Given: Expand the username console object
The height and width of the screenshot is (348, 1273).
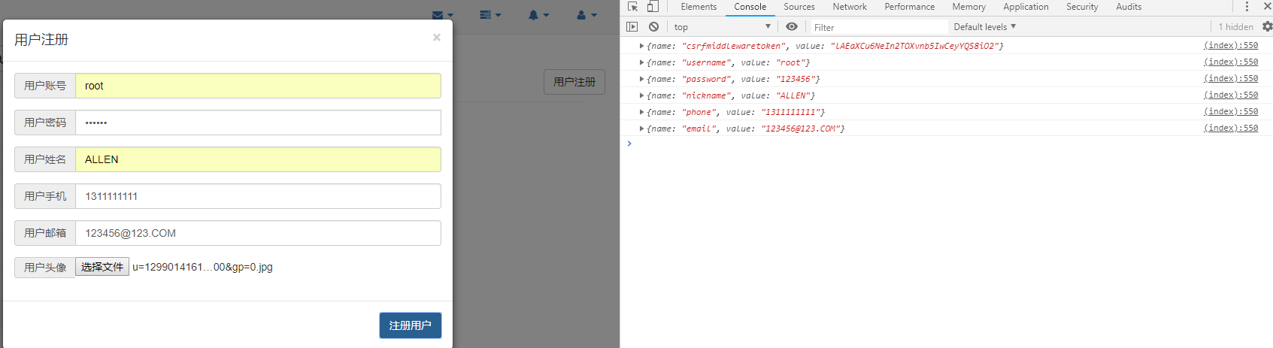Looking at the screenshot, I should (x=641, y=62).
